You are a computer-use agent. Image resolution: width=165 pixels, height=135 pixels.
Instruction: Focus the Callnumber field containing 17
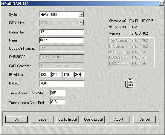point(62,32)
